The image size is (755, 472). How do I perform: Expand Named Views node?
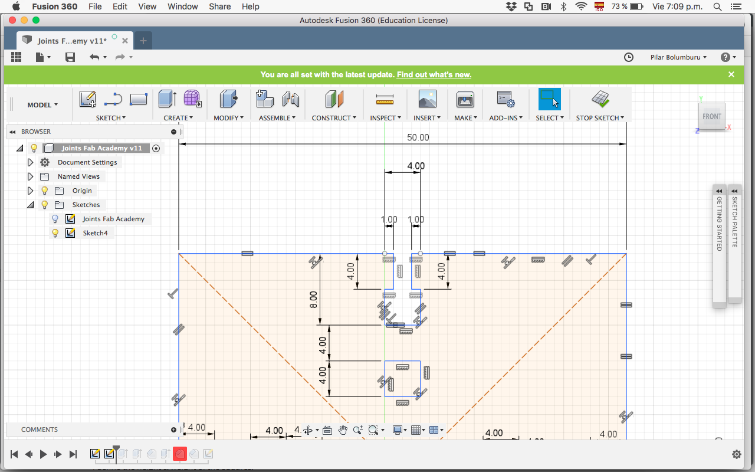point(30,176)
